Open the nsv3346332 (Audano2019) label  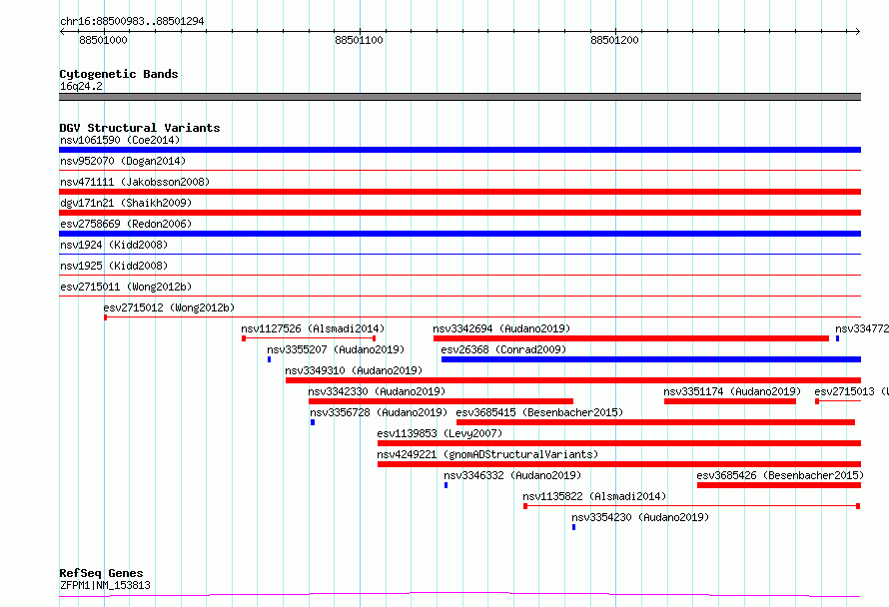[x=512, y=475]
